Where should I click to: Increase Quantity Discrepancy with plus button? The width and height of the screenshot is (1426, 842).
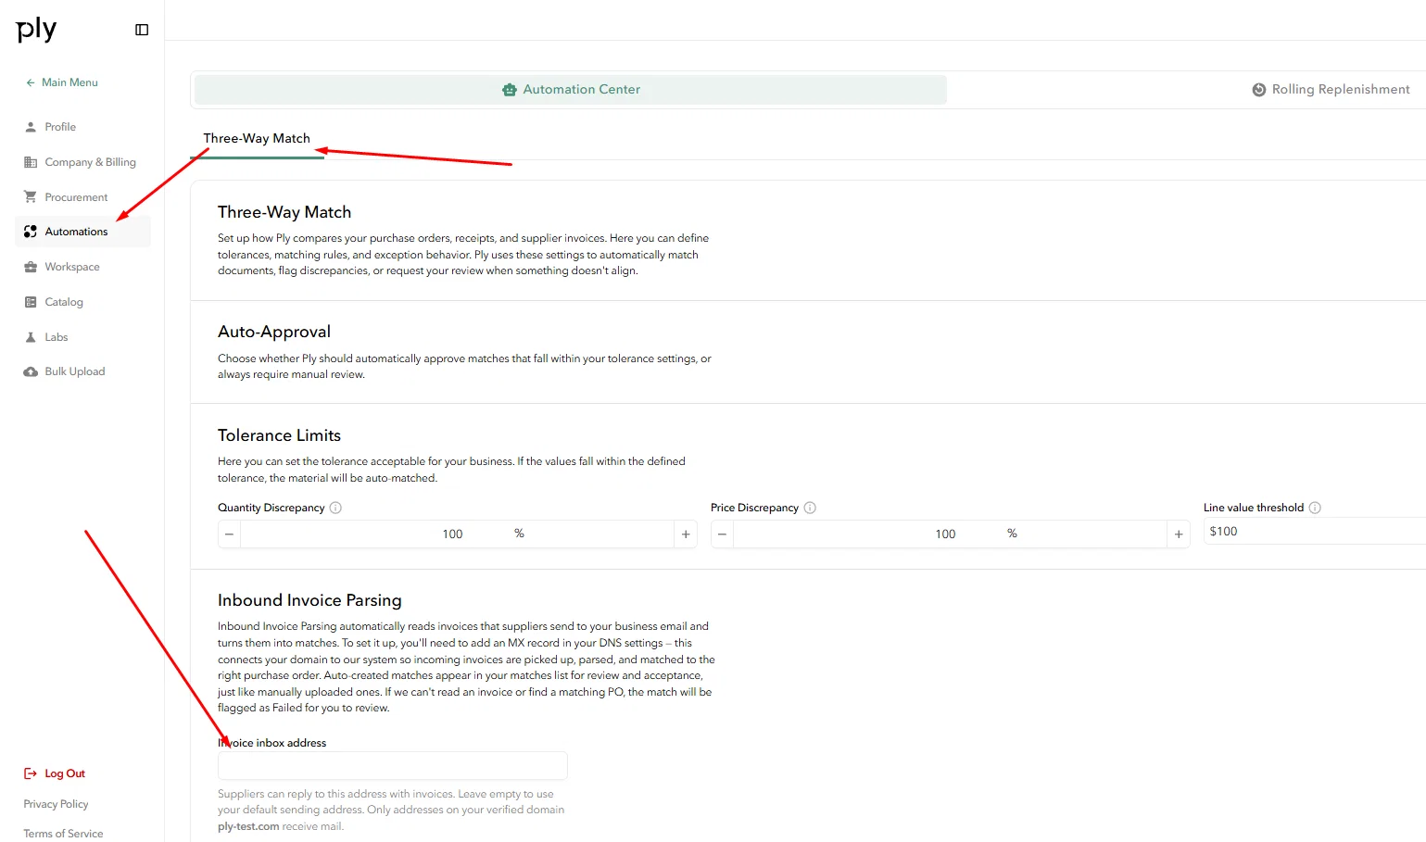click(x=686, y=534)
